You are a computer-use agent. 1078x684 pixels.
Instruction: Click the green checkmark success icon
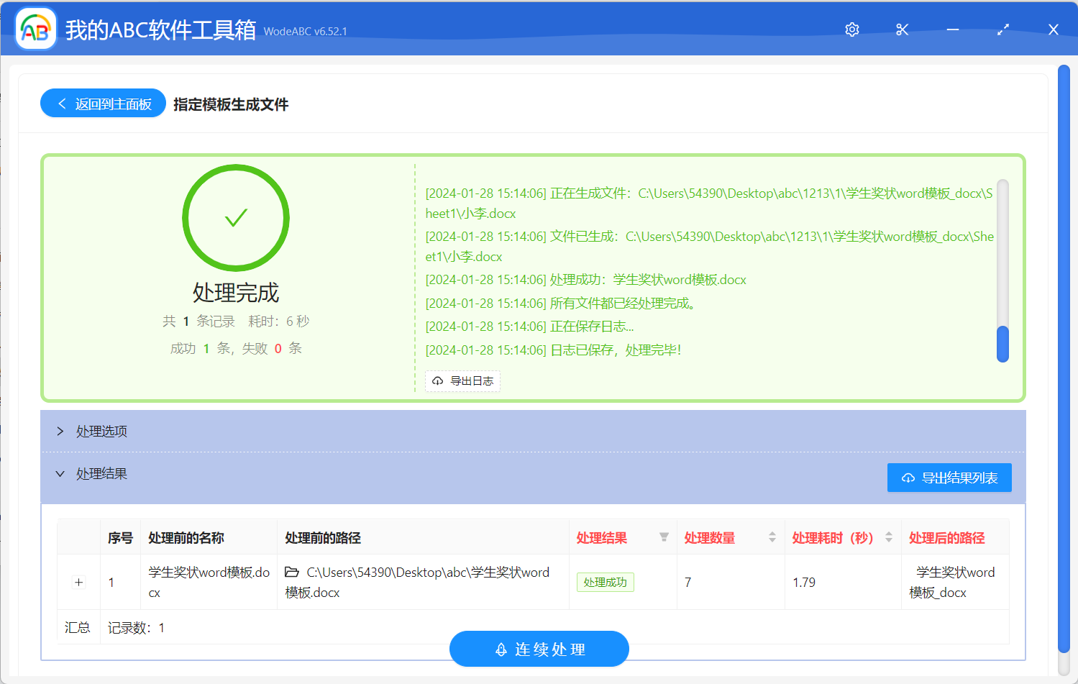click(236, 218)
